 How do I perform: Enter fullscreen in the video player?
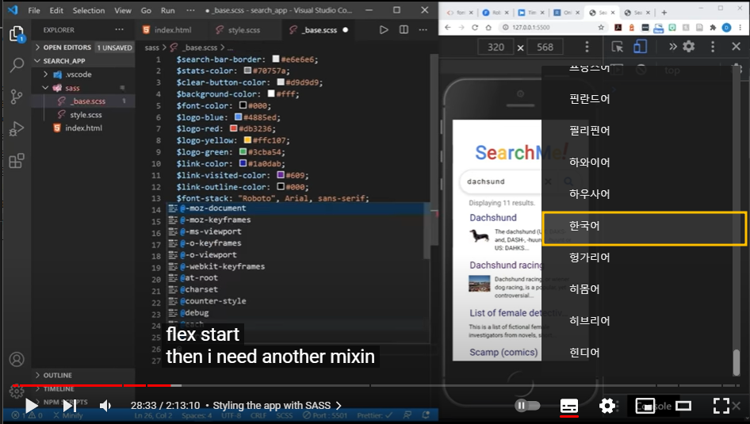pyautogui.click(x=721, y=406)
